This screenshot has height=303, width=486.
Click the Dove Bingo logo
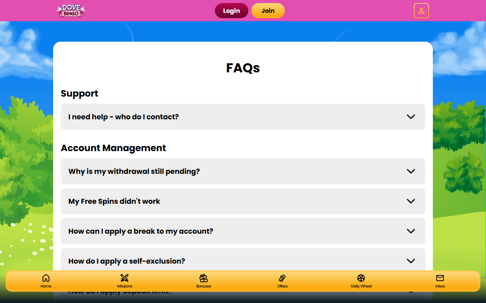pos(71,11)
